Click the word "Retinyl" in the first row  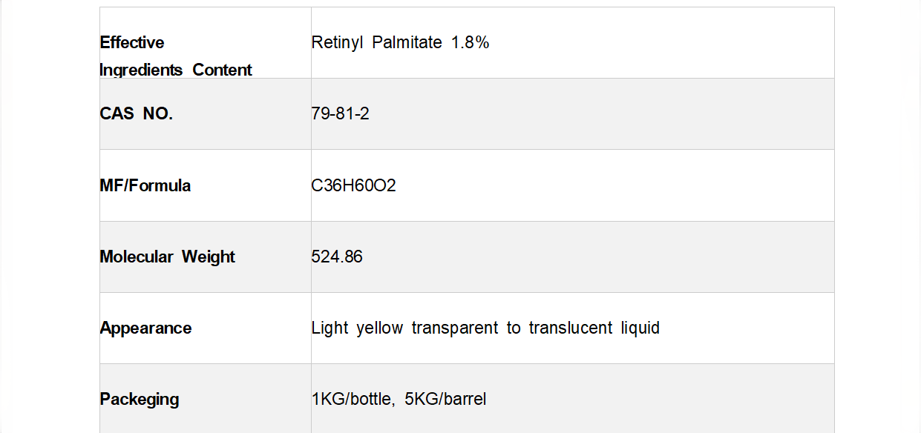click(x=336, y=42)
